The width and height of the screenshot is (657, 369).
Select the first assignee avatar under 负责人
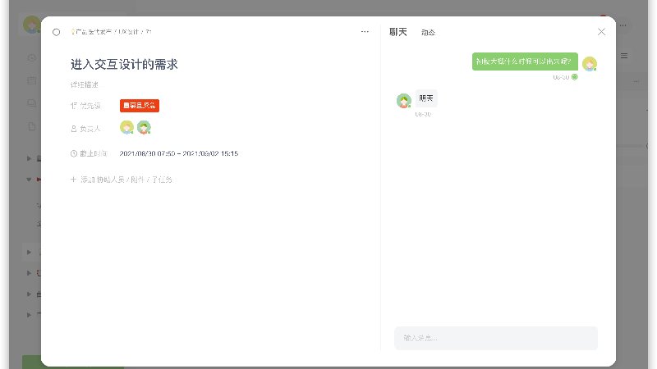pos(126,127)
